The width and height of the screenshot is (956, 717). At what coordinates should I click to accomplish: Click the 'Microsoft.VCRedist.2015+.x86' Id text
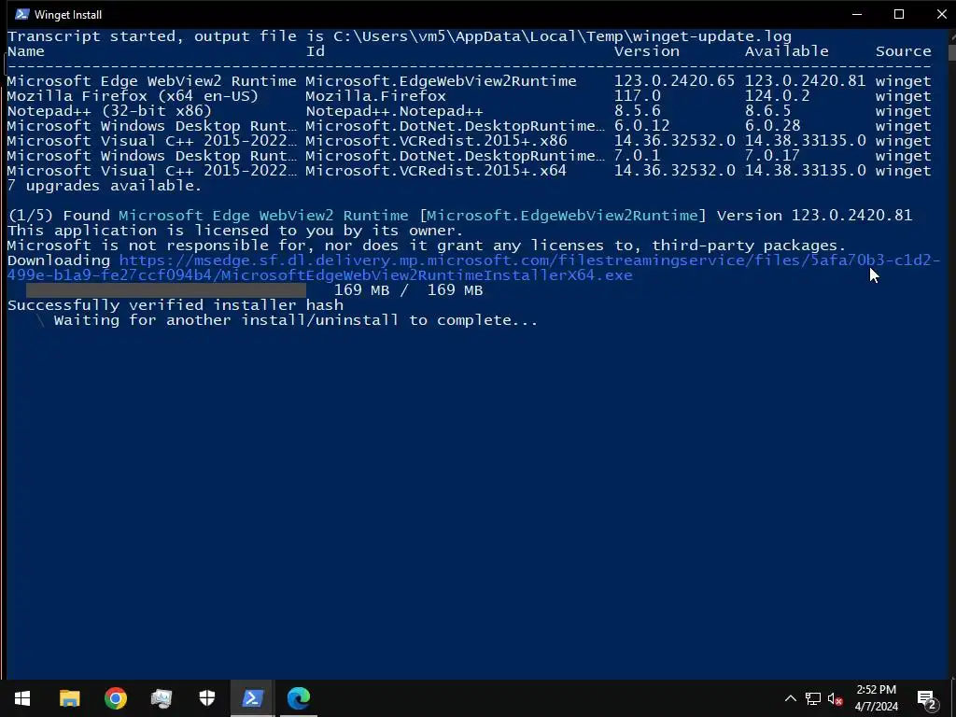(x=436, y=141)
